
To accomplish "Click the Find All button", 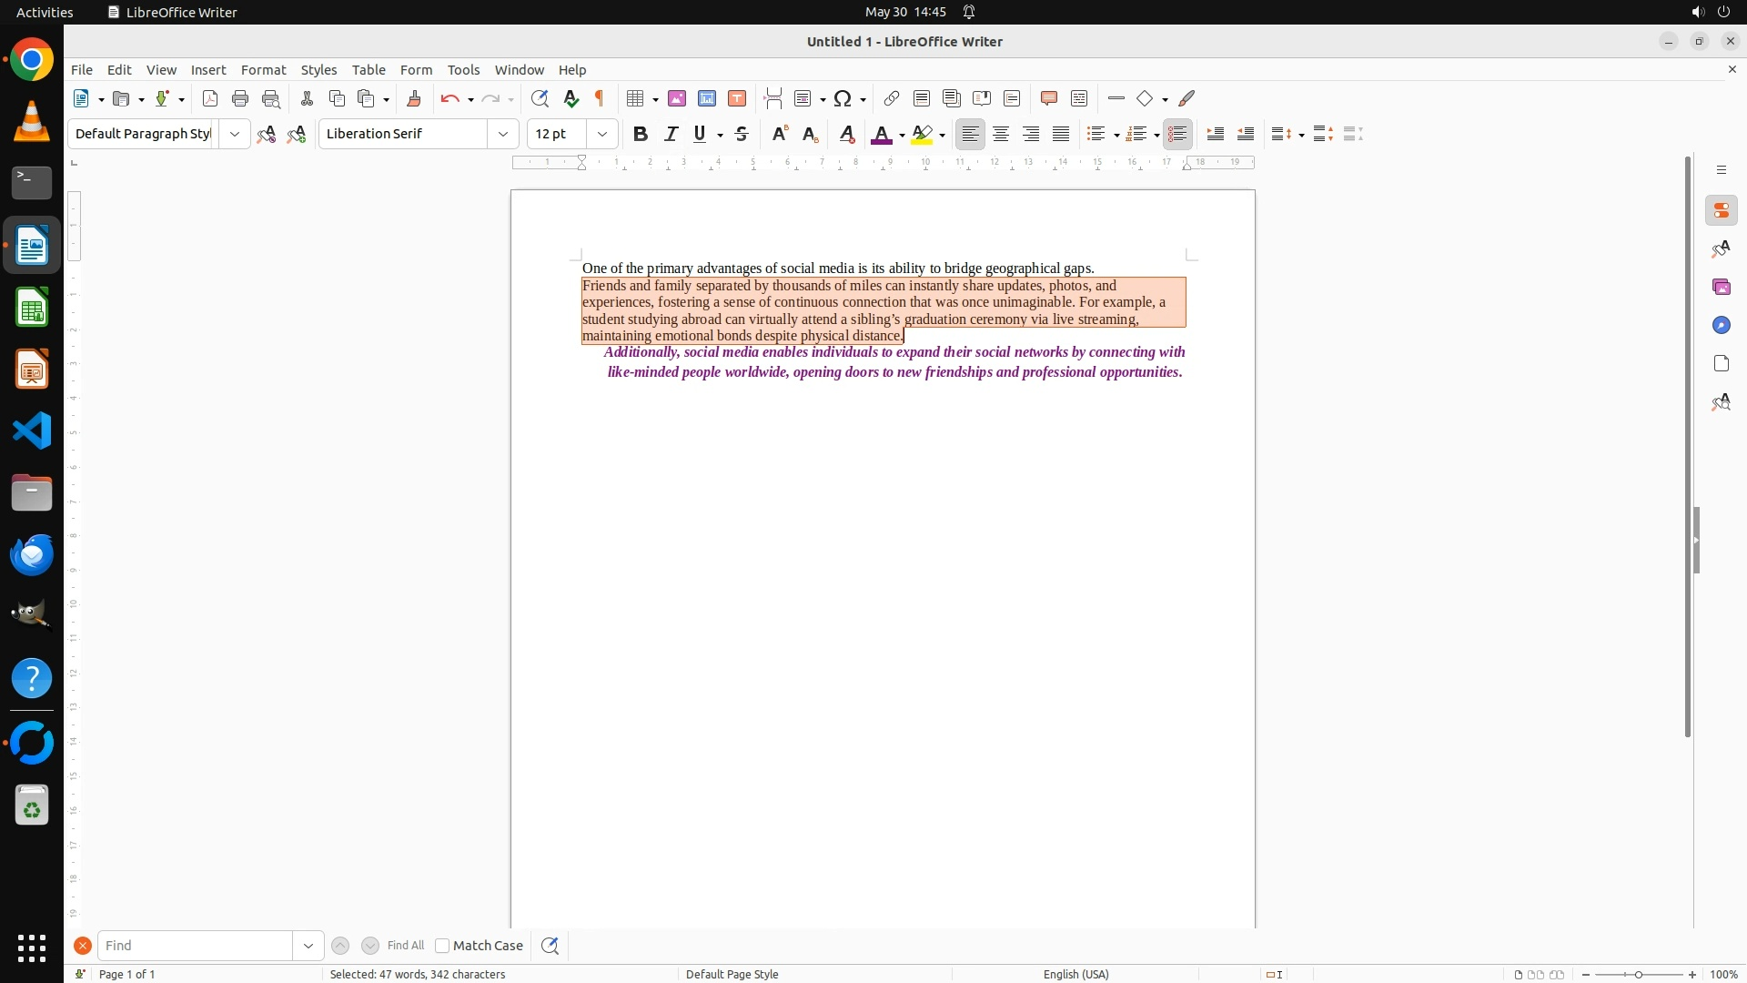I will (405, 946).
